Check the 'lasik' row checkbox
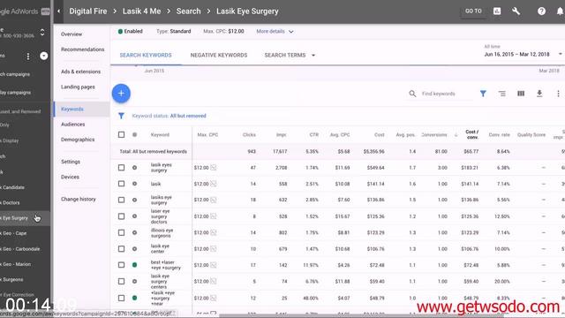Screen dimensions: 565x318 coord(122,184)
